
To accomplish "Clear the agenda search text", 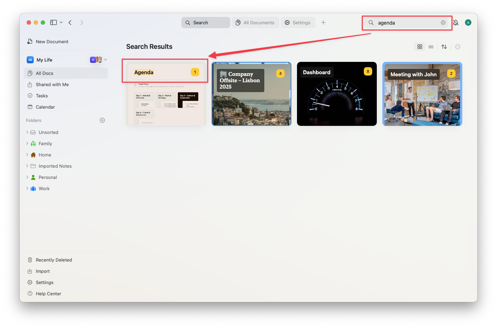I will [x=443, y=22].
